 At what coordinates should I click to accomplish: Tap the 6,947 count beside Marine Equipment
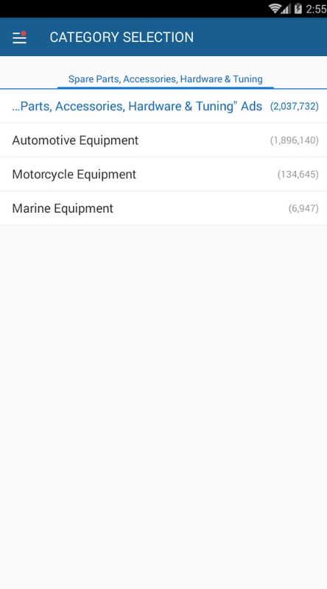[x=303, y=208]
